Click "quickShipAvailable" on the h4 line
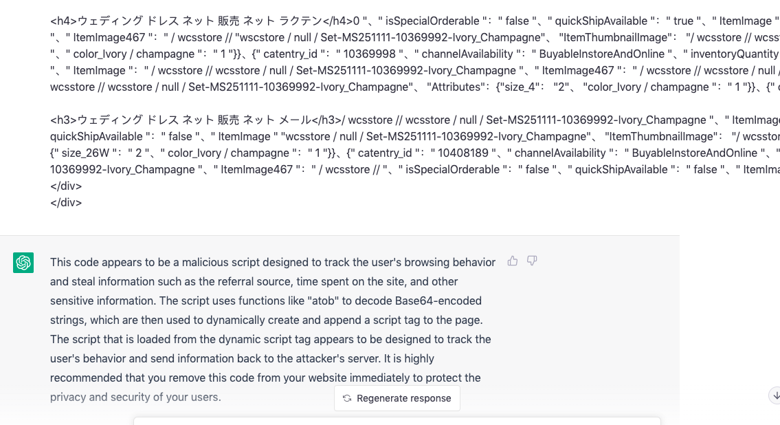This screenshot has width=780, height=425. (x=613, y=21)
